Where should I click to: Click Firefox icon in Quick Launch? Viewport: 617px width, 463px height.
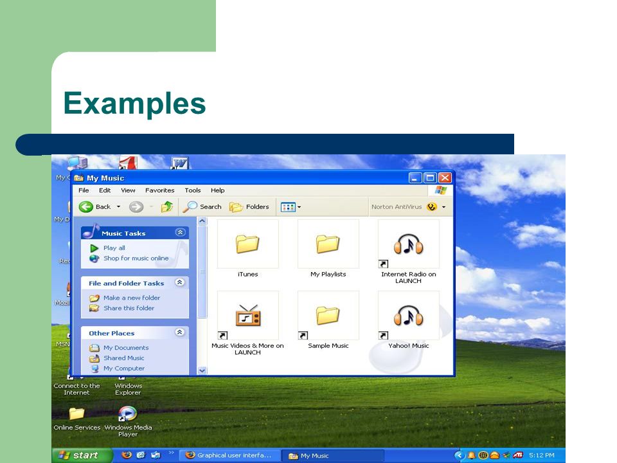coord(127,455)
